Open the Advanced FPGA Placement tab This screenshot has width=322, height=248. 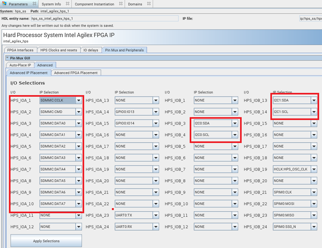pyautogui.click(x=77, y=73)
